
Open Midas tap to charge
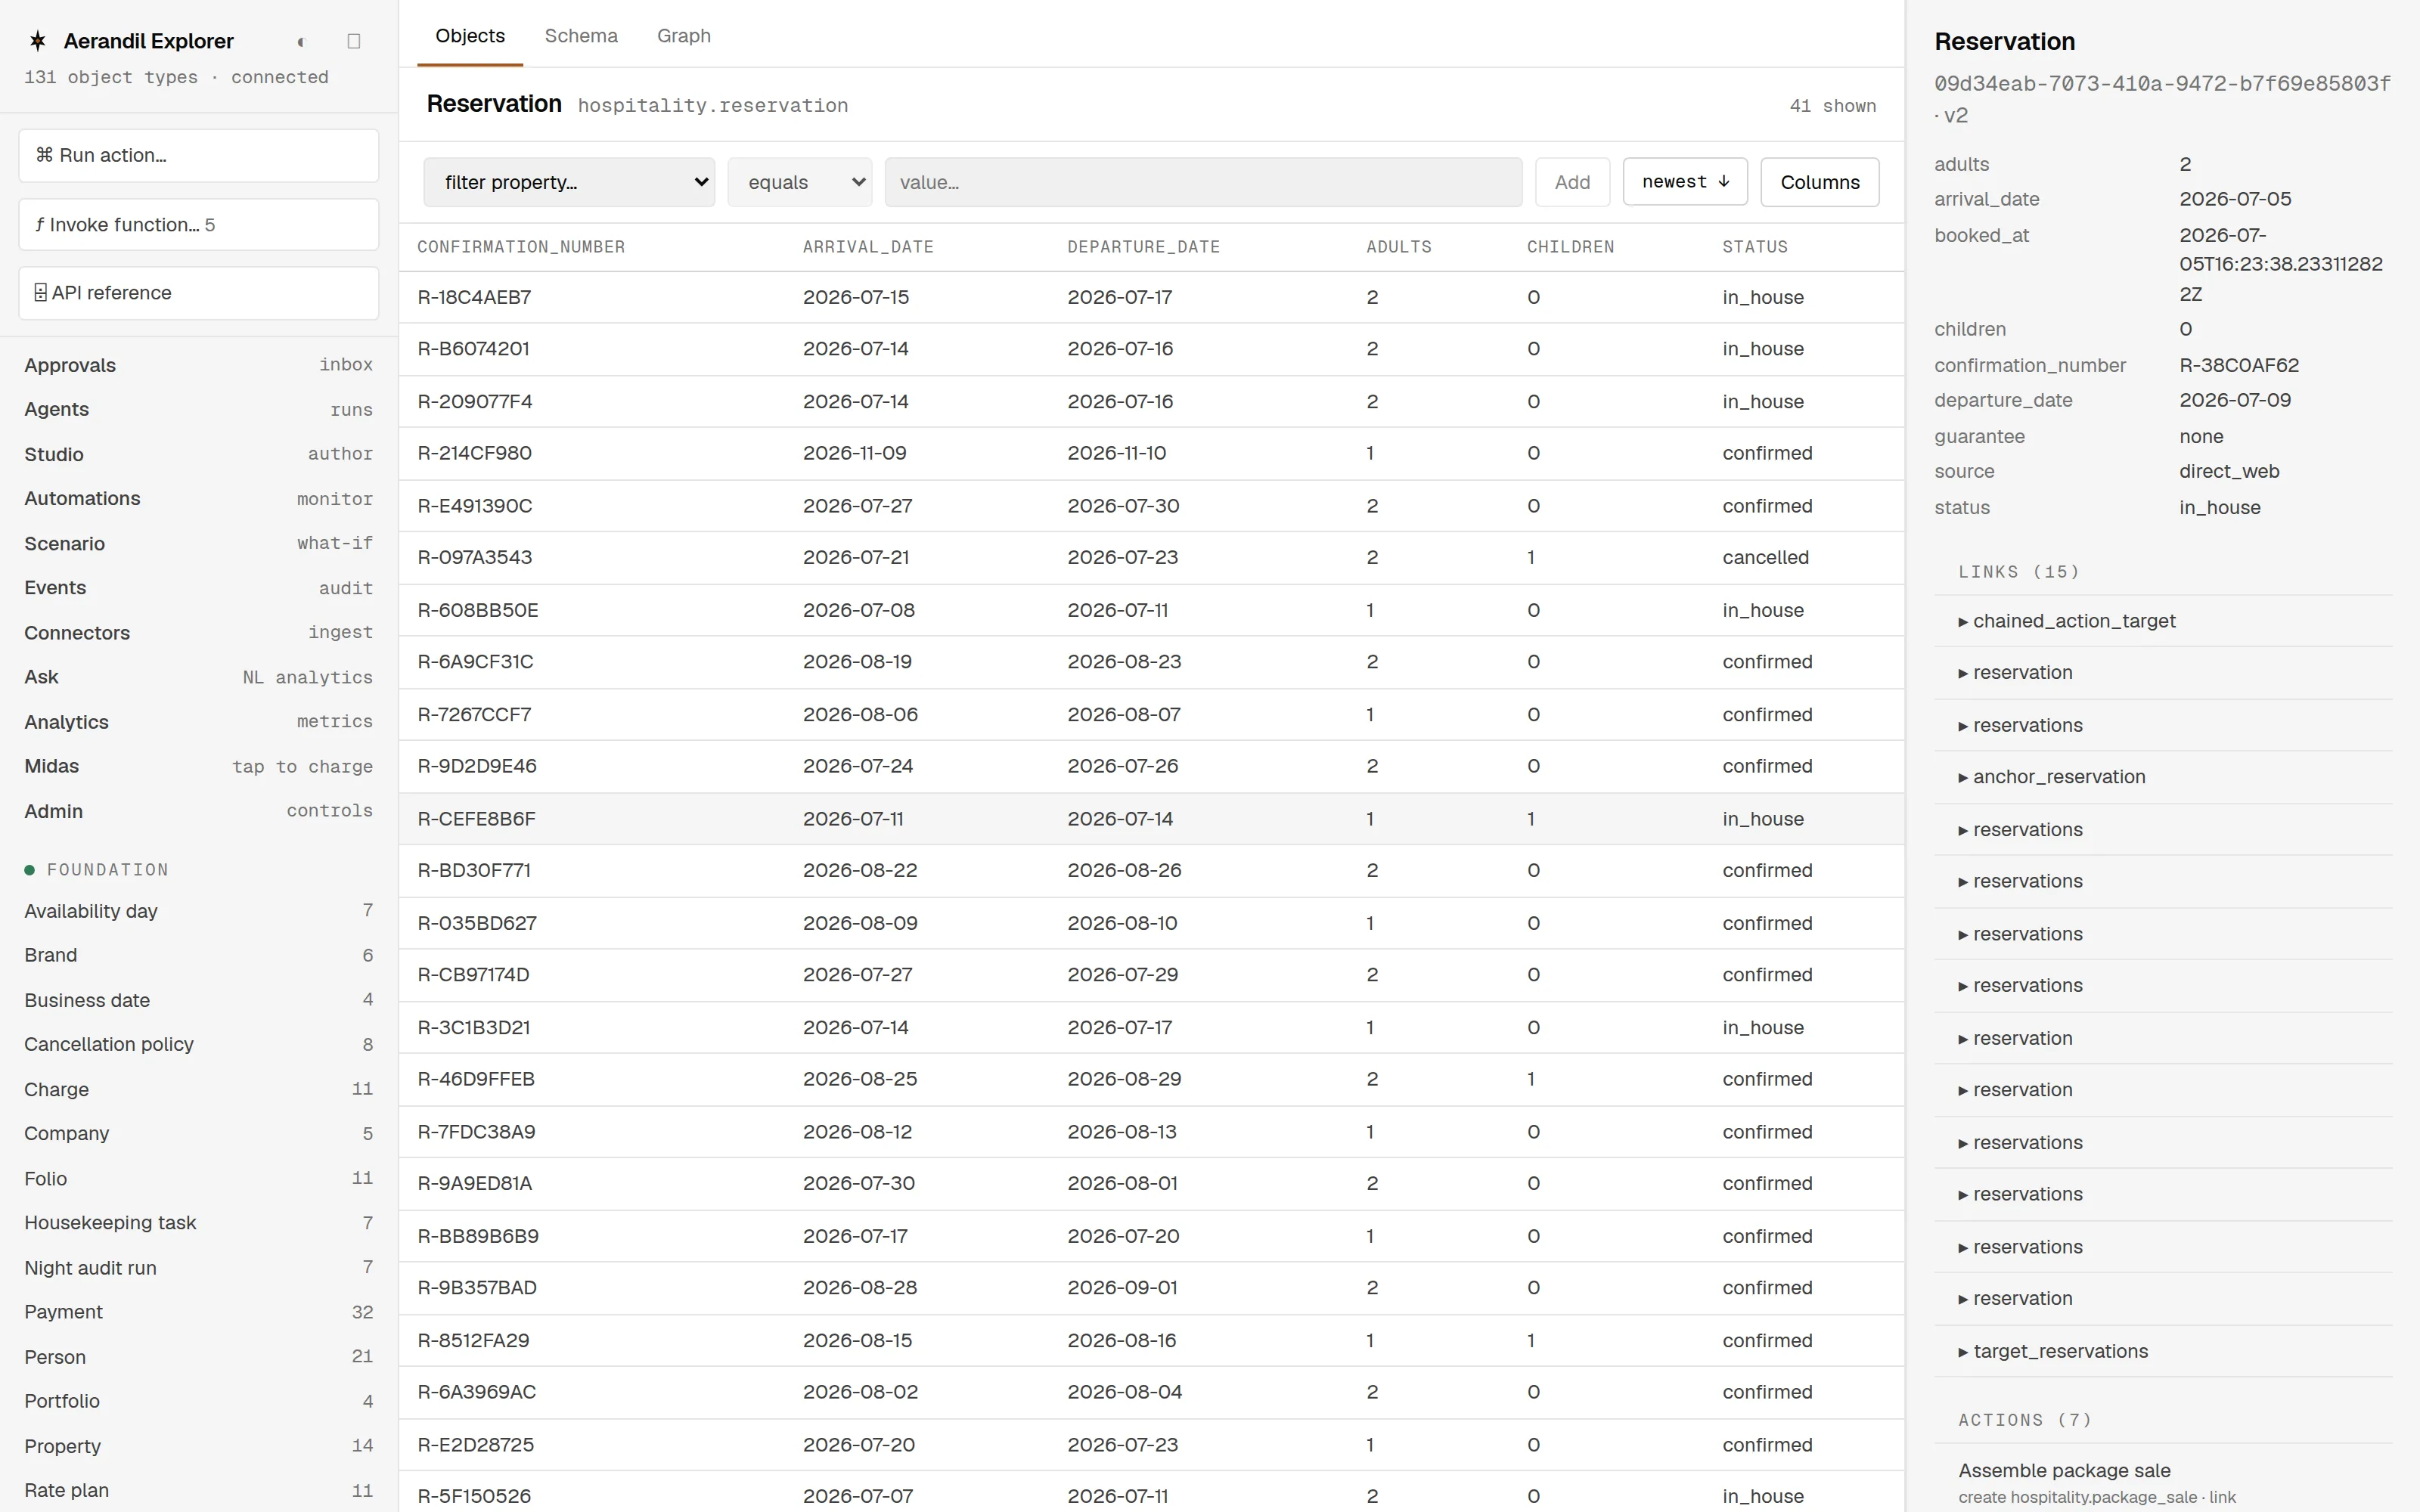tap(199, 766)
